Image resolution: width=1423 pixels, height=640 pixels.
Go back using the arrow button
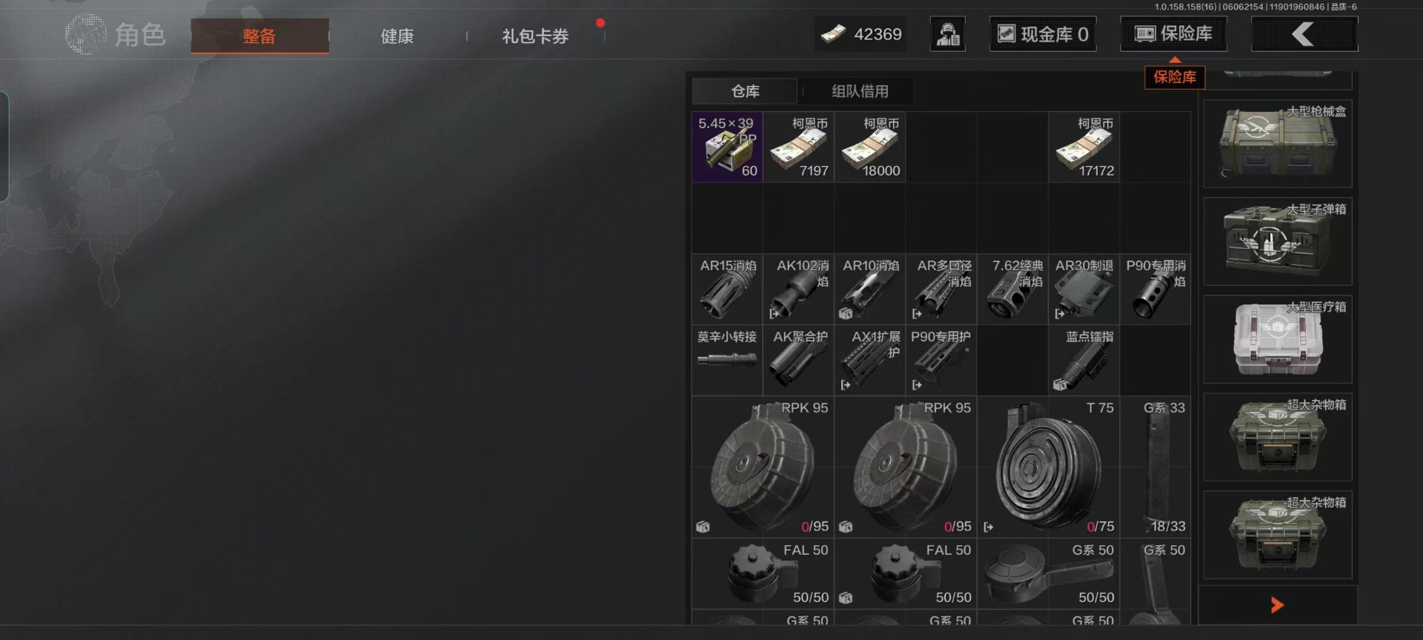coord(1304,34)
